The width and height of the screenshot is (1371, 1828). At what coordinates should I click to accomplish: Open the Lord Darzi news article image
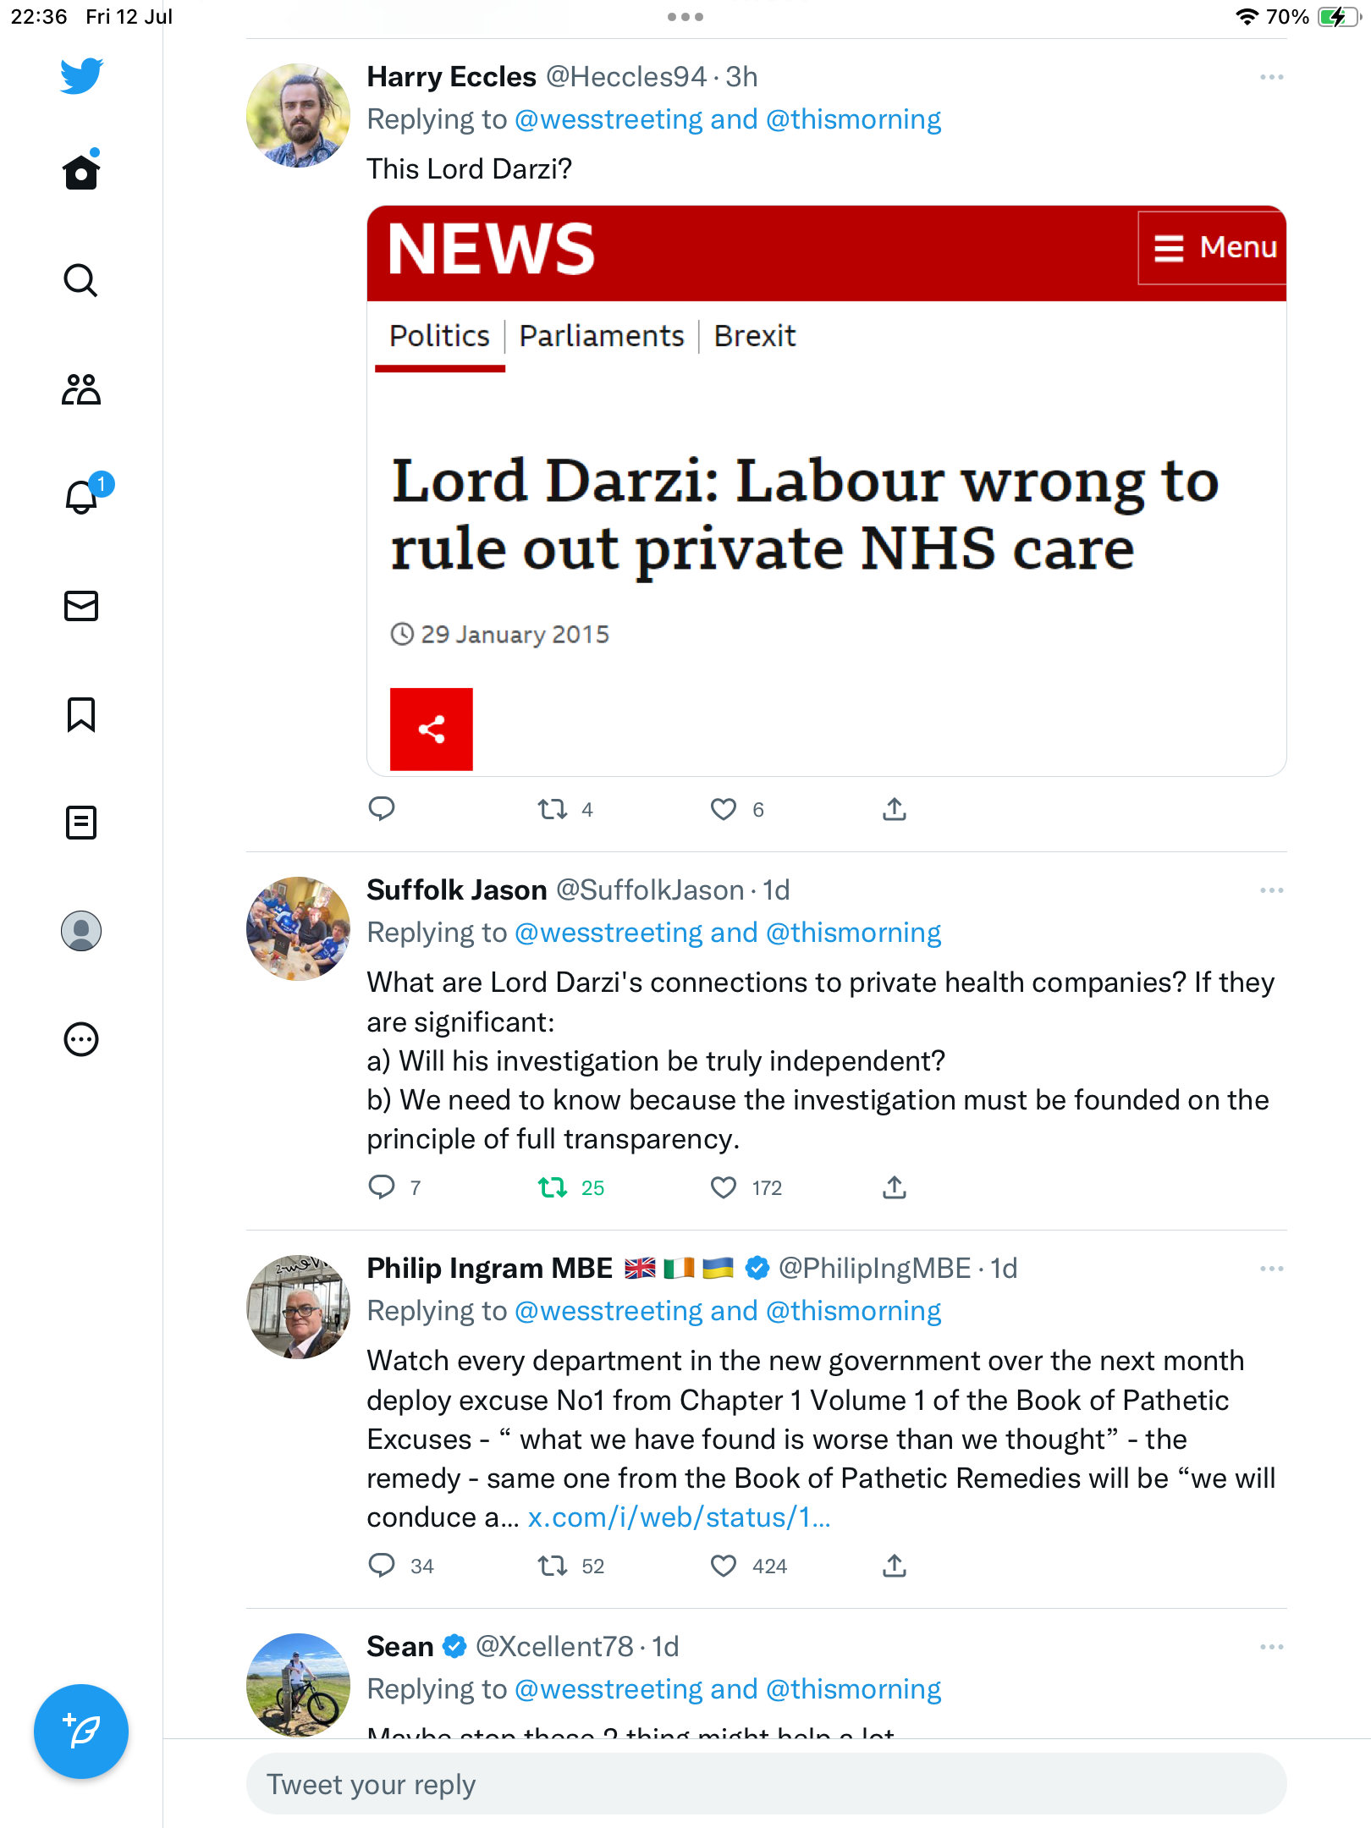click(x=826, y=491)
